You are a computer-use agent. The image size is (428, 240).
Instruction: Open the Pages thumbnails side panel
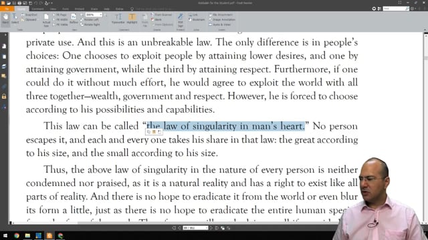click(4, 57)
